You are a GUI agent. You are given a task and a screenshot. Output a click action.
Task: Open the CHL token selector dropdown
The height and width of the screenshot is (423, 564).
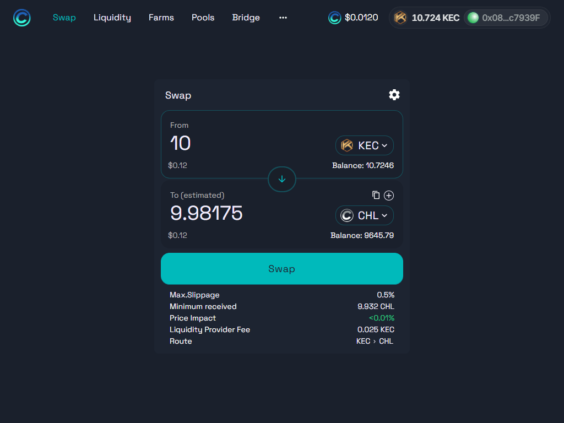(365, 215)
